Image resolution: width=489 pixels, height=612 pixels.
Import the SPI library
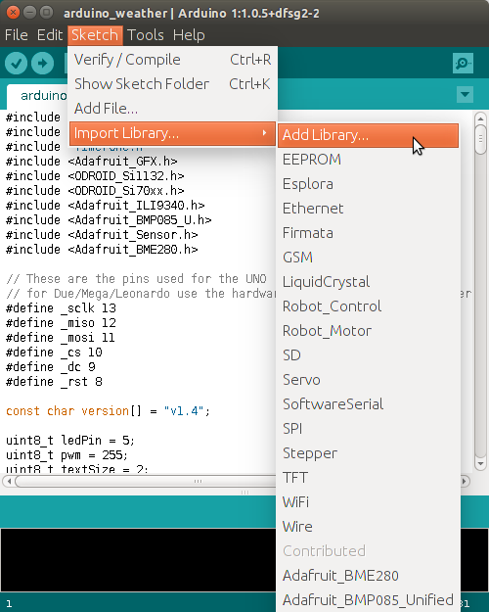tap(368, 429)
